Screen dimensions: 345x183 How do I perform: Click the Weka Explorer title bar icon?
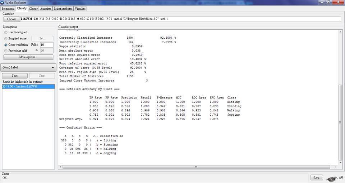[x=3, y=3]
